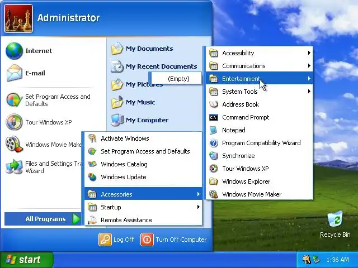Select Accessibility in Accessories menu
The height and width of the screenshot is (268, 358).
[259, 53]
